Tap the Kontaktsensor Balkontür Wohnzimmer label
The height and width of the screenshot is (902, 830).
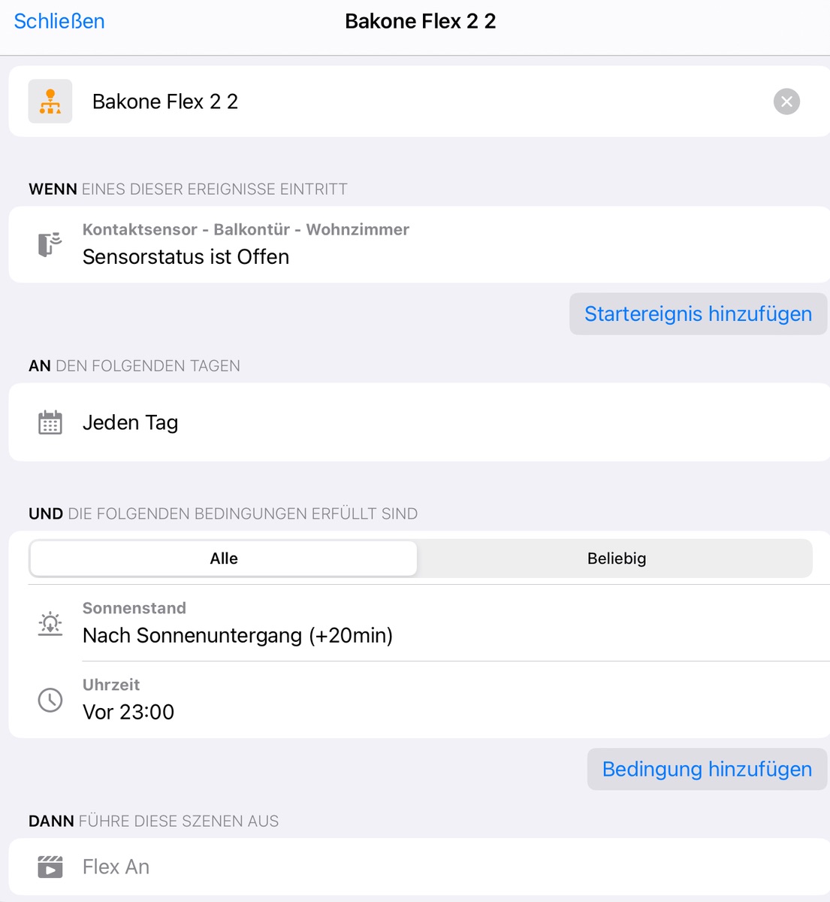[x=246, y=229]
